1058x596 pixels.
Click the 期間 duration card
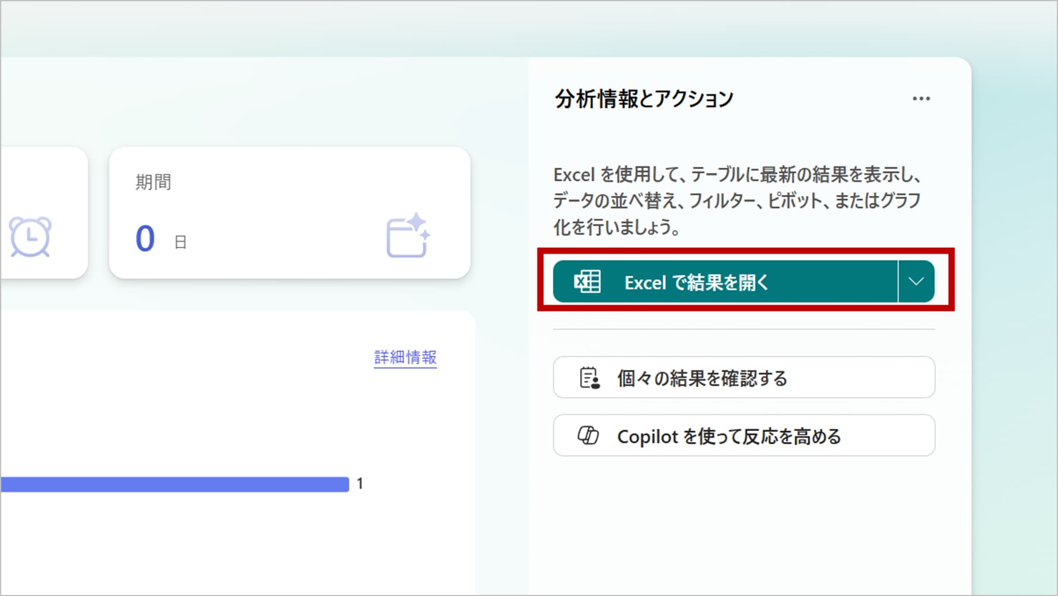pos(289,212)
